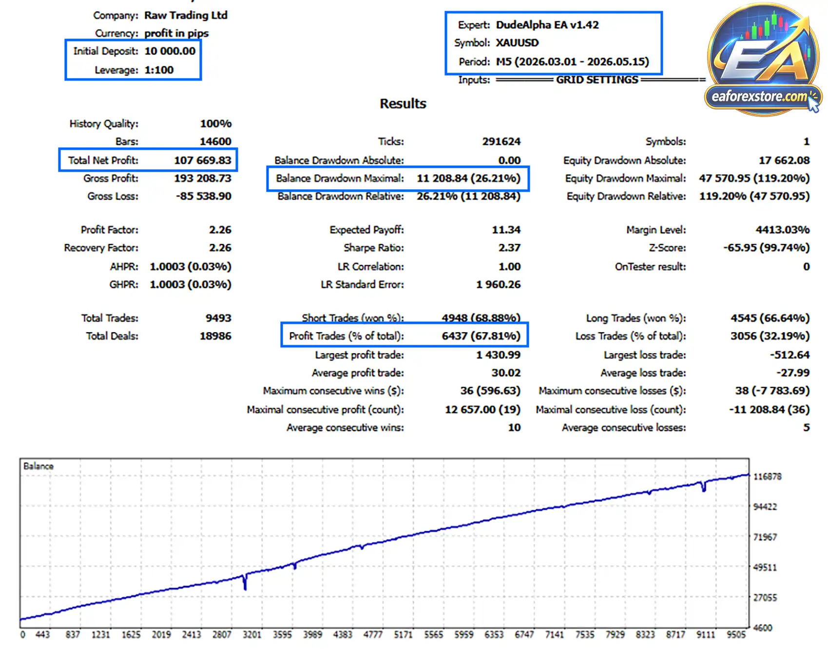828x653 pixels.
Task: Select the Sharpe Ratio value 2.37
Action: [509, 248]
